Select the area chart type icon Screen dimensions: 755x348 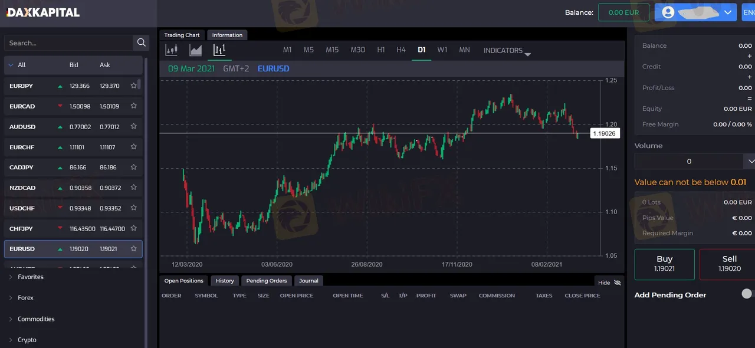pos(196,50)
